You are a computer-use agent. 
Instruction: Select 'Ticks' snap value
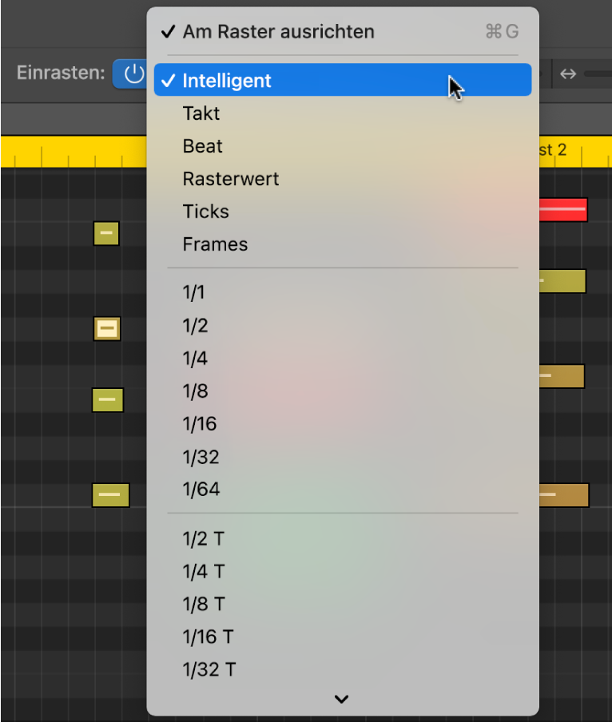click(206, 212)
